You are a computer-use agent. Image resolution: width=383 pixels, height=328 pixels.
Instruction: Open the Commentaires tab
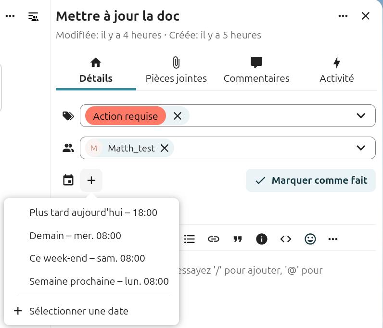point(256,70)
